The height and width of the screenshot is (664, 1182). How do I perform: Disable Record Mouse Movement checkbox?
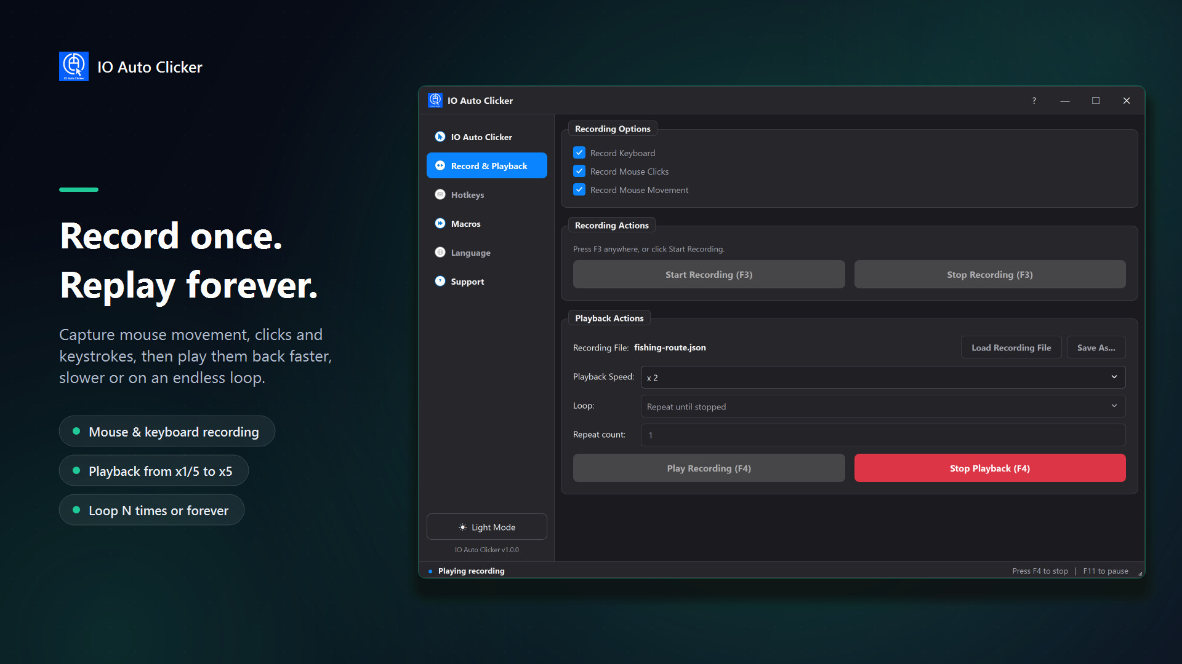579,189
